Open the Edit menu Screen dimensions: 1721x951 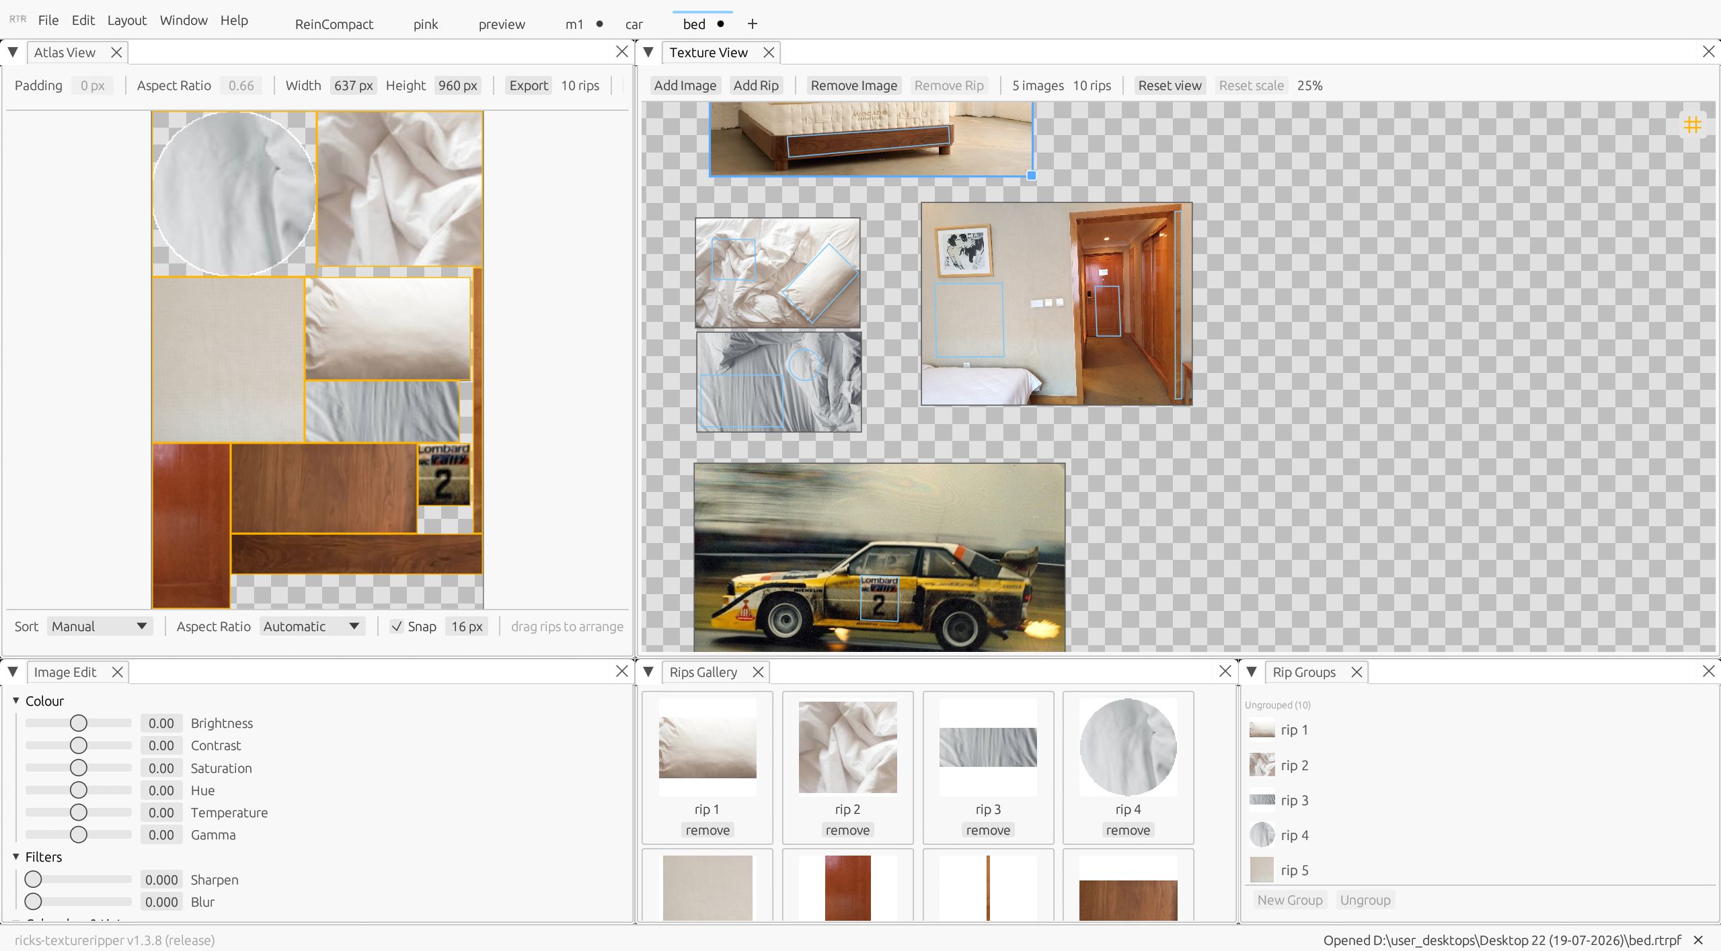[x=83, y=20]
